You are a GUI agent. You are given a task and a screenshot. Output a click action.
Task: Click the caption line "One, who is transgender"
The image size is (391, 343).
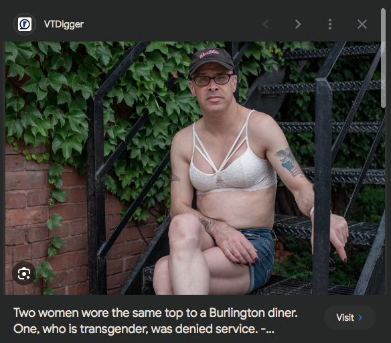[x=144, y=329]
